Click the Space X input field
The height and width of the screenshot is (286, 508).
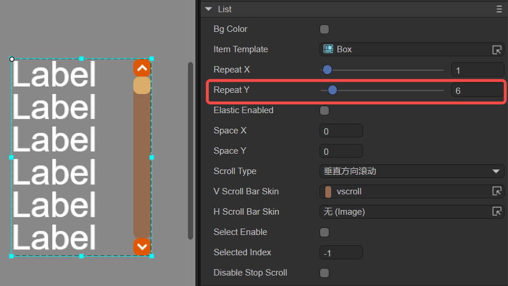pos(341,131)
